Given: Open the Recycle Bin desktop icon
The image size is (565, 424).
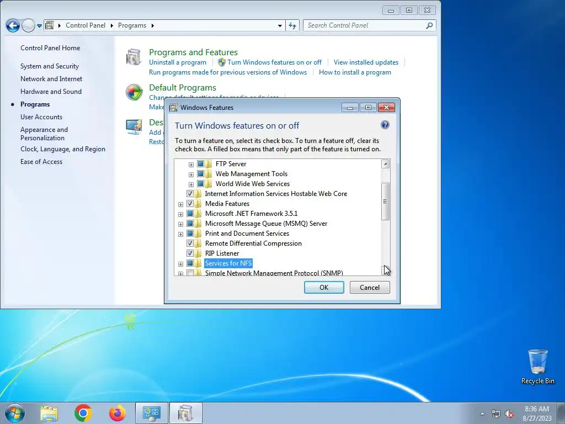Looking at the screenshot, I should (537, 367).
